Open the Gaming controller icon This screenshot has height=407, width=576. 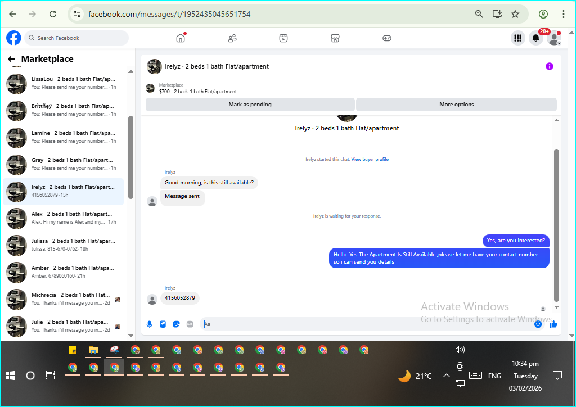point(387,38)
